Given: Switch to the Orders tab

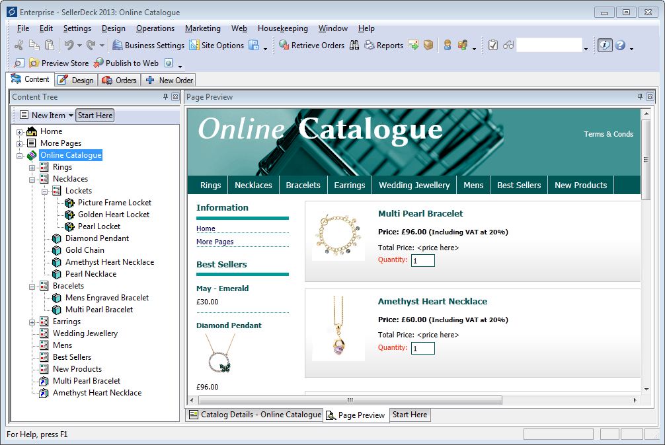Looking at the screenshot, I should 119,81.
